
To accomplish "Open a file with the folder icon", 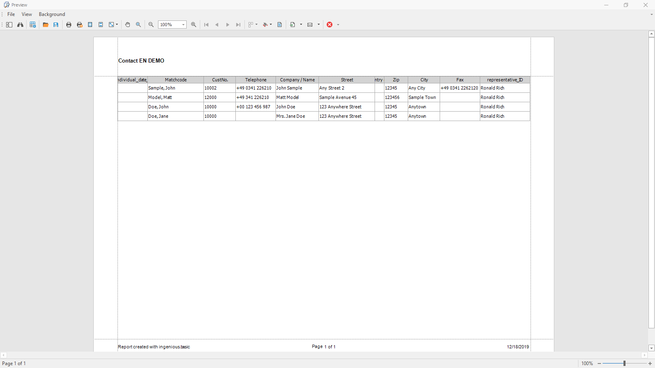I will click(x=45, y=25).
